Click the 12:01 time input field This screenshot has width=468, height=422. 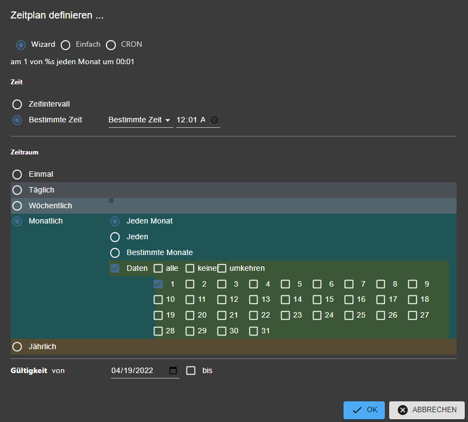(190, 120)
